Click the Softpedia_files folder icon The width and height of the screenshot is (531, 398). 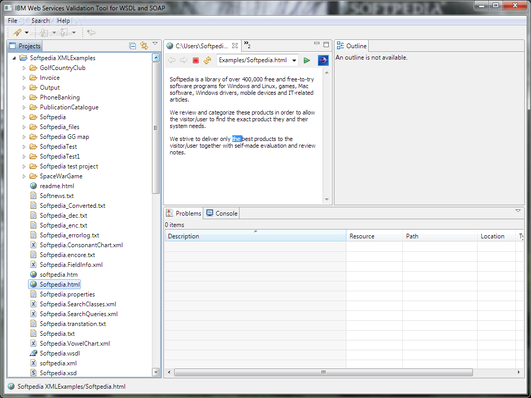click(x=33, y=127)
